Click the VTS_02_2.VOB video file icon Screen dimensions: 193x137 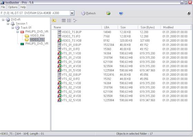[x=59, y=87]
